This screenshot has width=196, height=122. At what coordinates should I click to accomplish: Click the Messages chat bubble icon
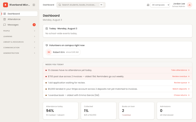(5, 25)
